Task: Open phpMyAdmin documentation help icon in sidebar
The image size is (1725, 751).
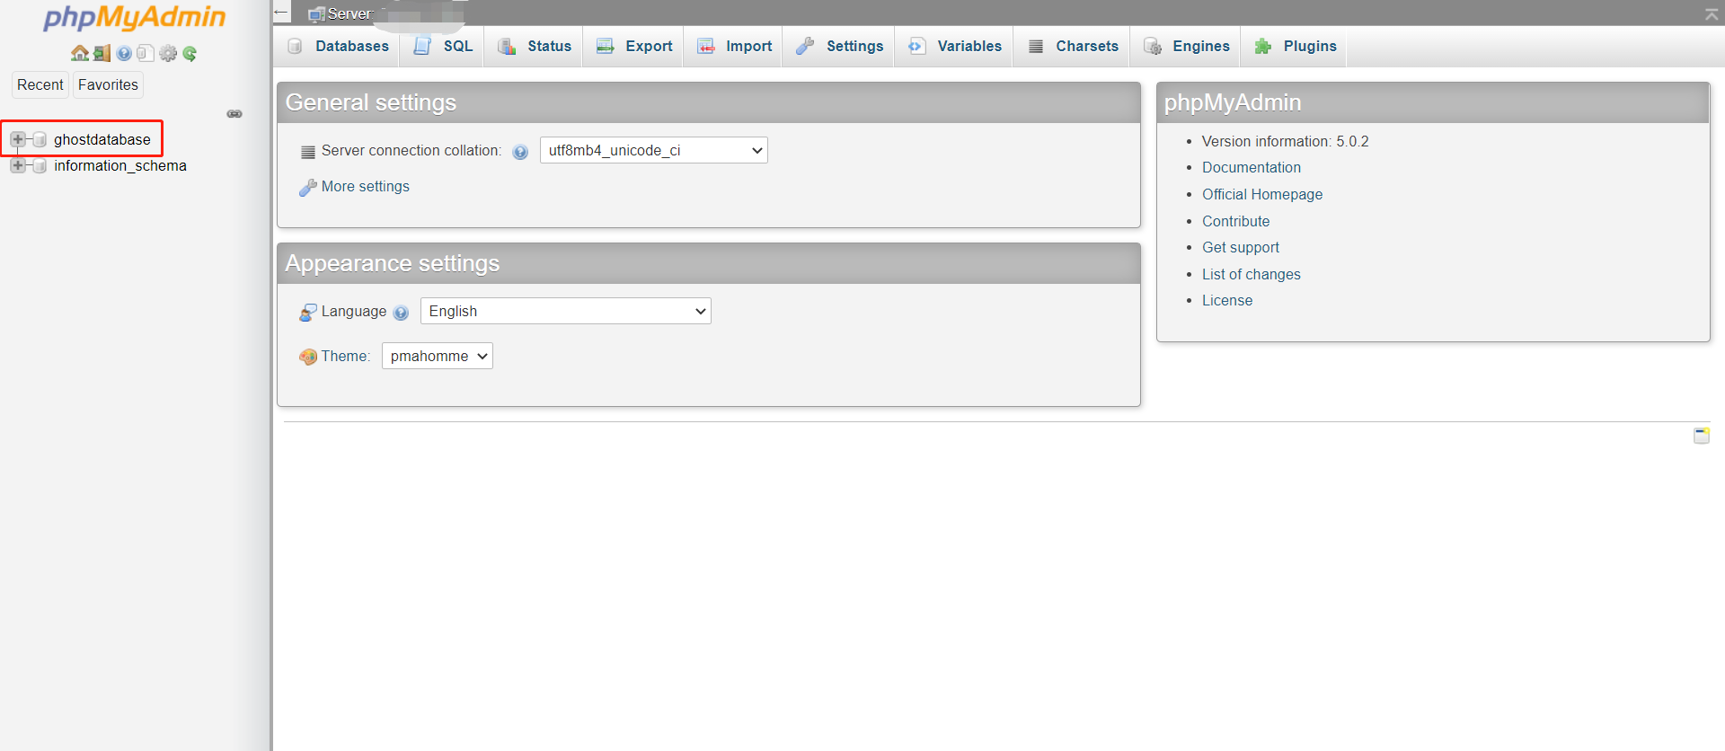Action: pos(124,53)
